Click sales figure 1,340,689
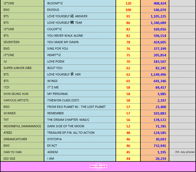The width and height of the screenshot is (196, 172). tap(158, 23)
